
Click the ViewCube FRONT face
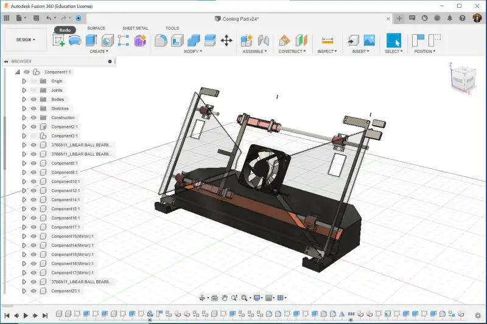[x=458, y=80]
